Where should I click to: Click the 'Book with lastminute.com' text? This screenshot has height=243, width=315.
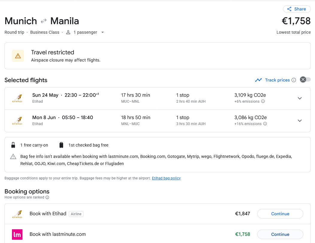58,234
